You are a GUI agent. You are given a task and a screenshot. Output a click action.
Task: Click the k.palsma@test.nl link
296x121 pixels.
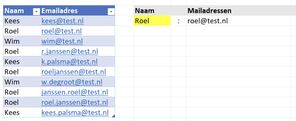(x=69, y=62)
